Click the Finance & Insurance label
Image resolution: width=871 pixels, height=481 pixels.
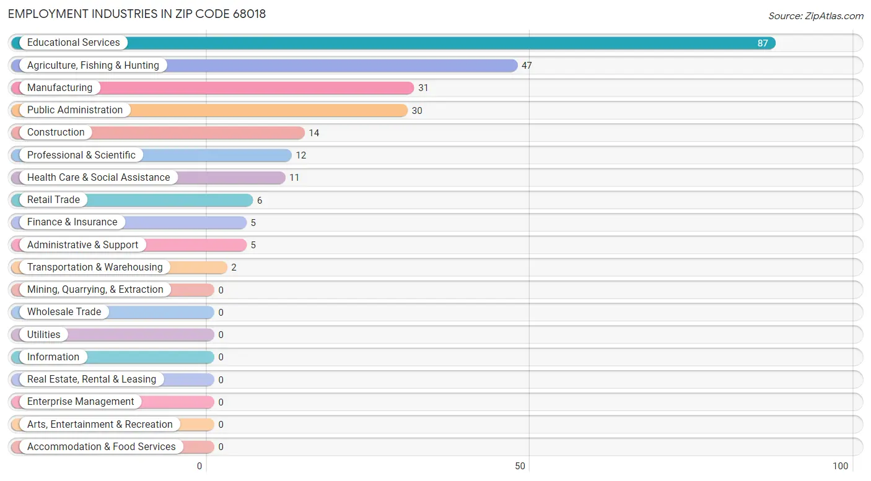pyautogui.click(x=72, y=222)
